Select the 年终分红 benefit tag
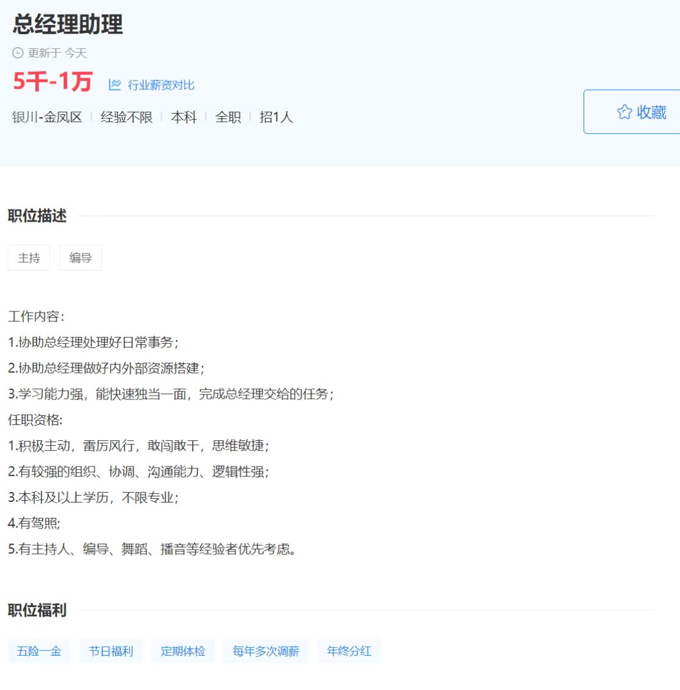 [349, 651]
